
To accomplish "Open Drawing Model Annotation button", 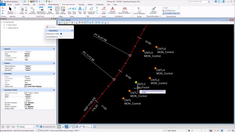I will click(x=125, y=10).
